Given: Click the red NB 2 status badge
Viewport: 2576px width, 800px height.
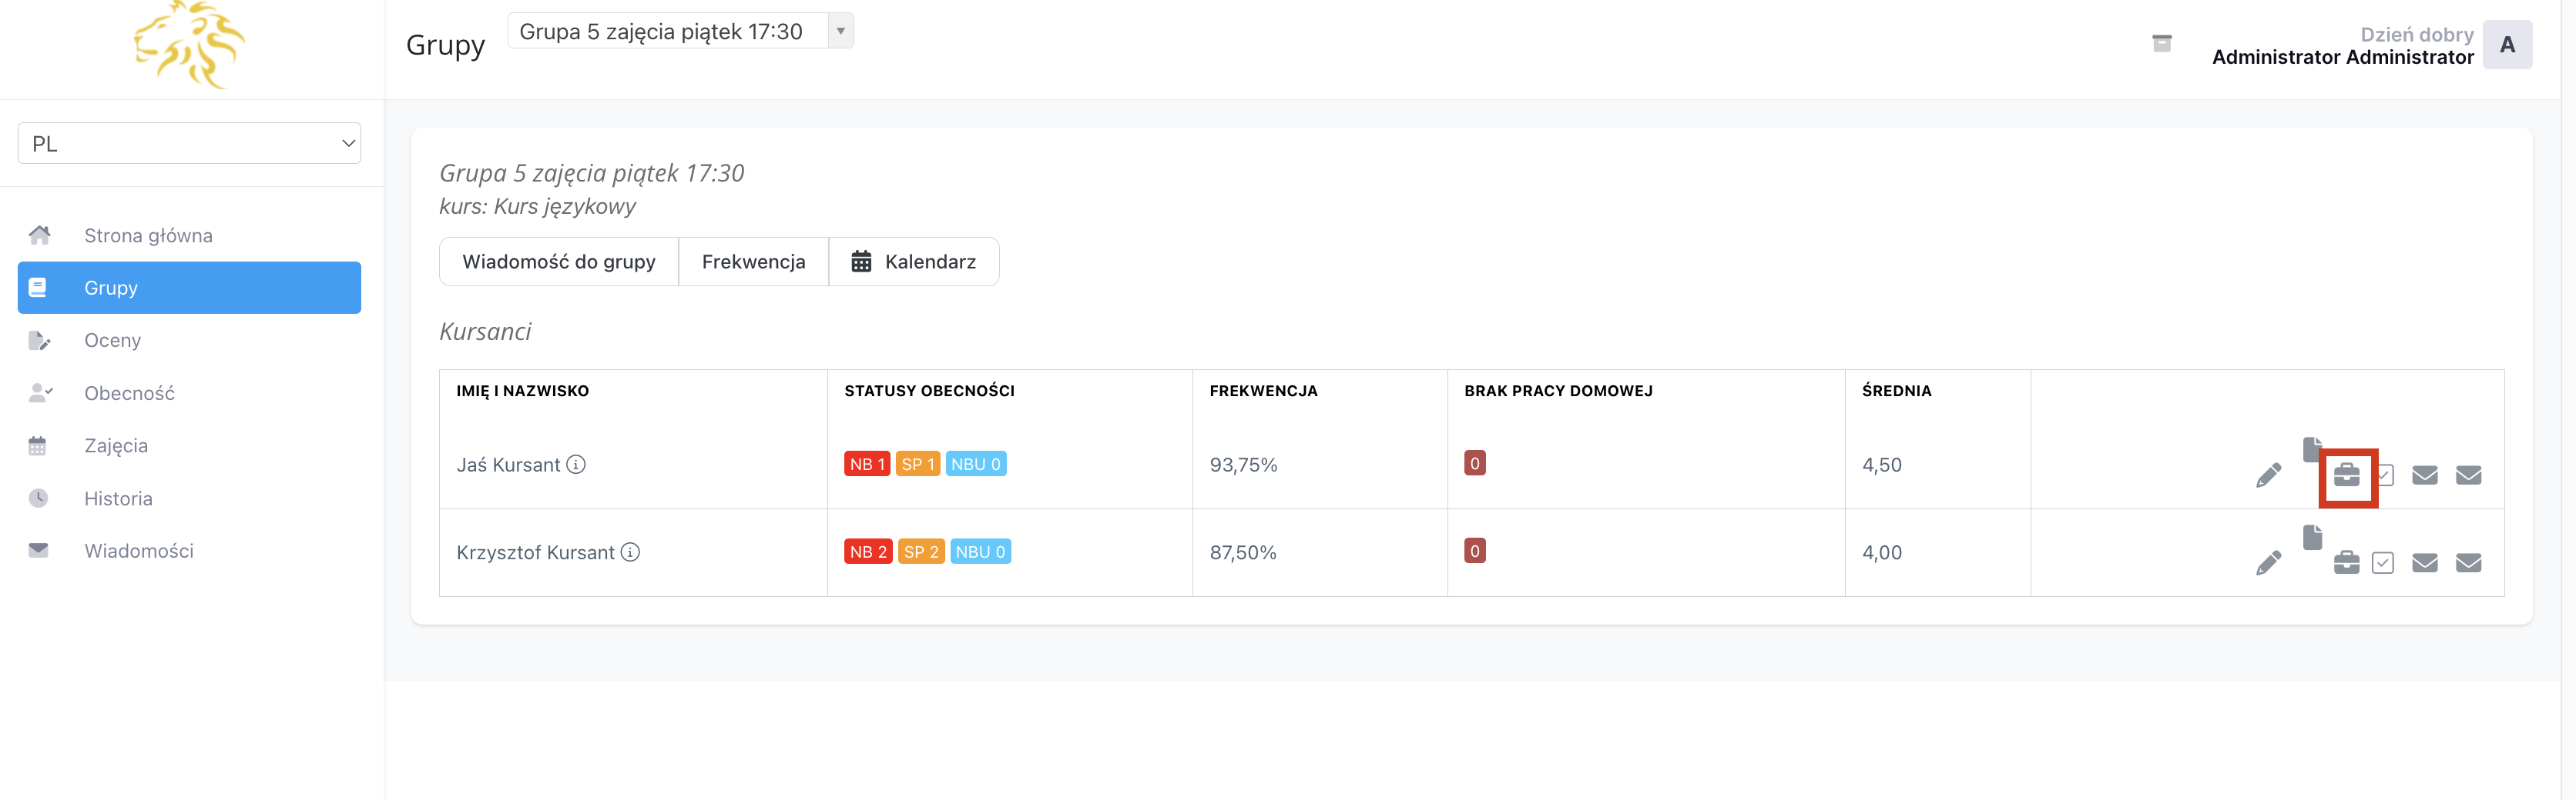Looking at the screenshot, I should click(x=867, y=552).
